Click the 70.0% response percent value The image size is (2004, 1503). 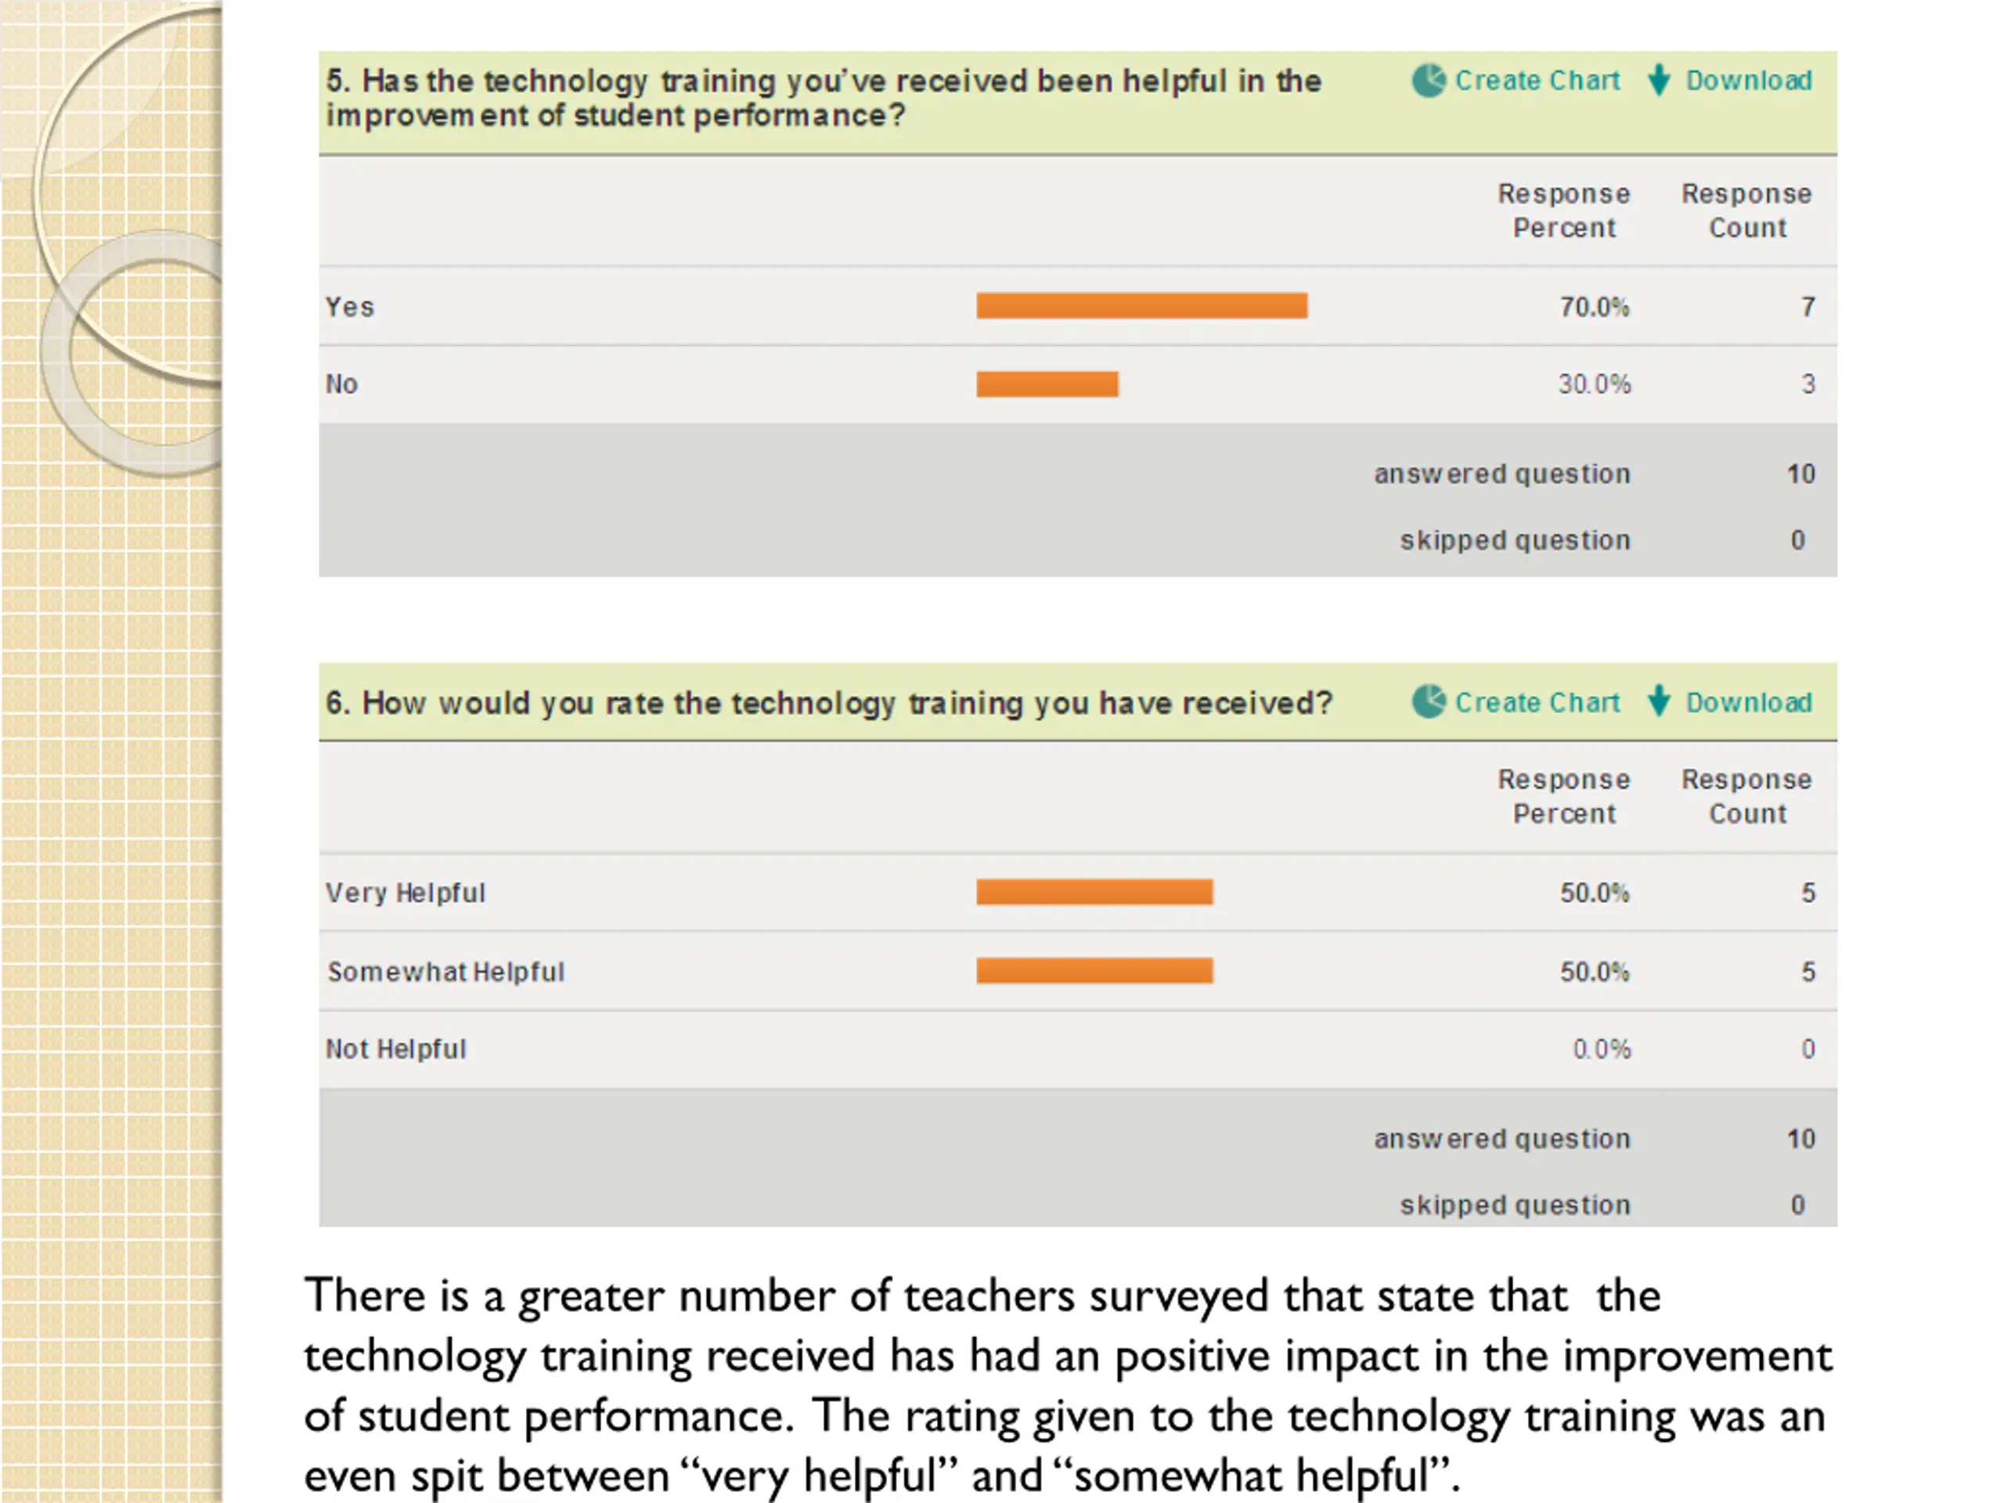[x=1595, y=307]
